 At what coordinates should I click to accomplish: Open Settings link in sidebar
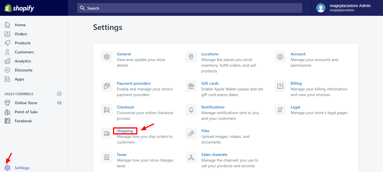pyautogui.click(x=22, y=168)
